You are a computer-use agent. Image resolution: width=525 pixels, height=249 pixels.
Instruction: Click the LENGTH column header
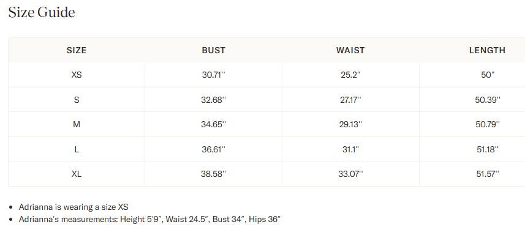tap(487, 50)
